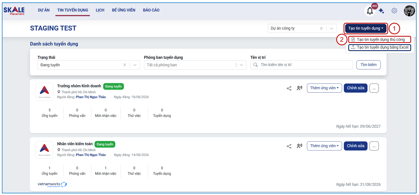
Task: Choose Tạo tin tuyển dụng bằng Excel
Action: (x=380, y=47)
